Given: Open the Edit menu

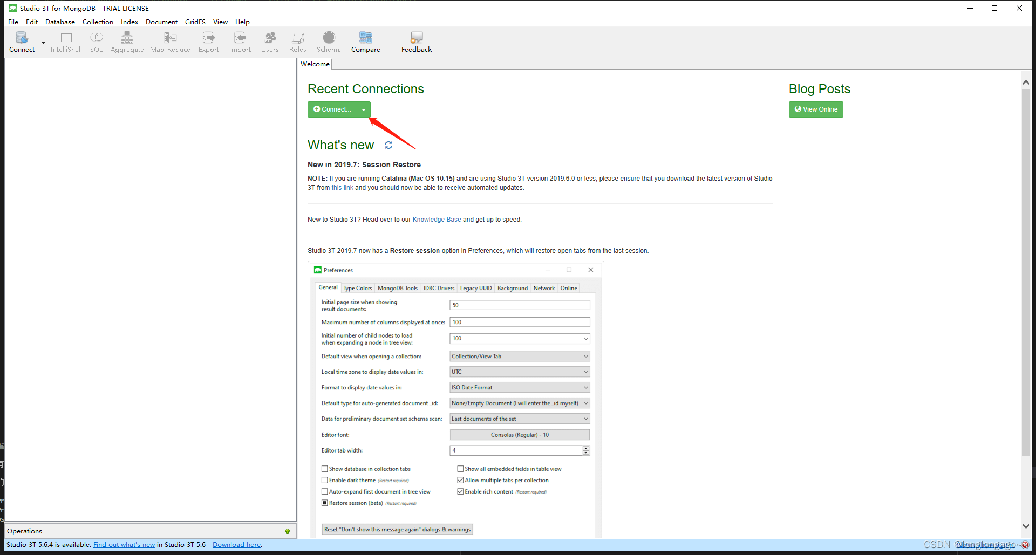Looking at the screenshot, I should coord(32,22).
